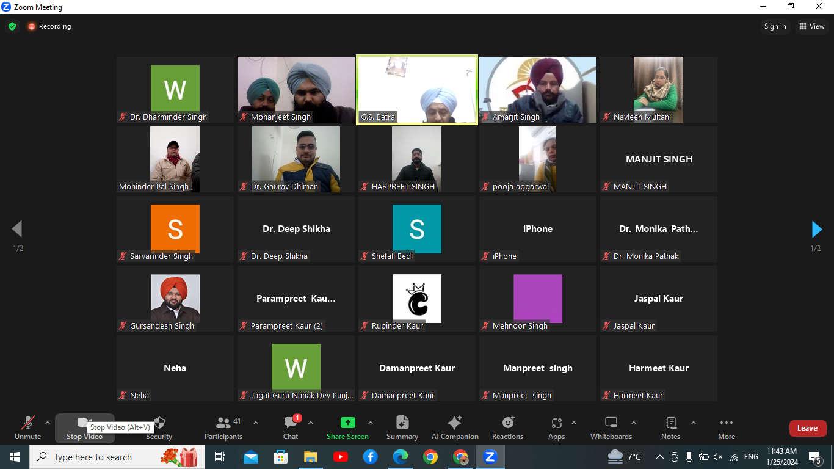Click the Recording indicator

49,26
